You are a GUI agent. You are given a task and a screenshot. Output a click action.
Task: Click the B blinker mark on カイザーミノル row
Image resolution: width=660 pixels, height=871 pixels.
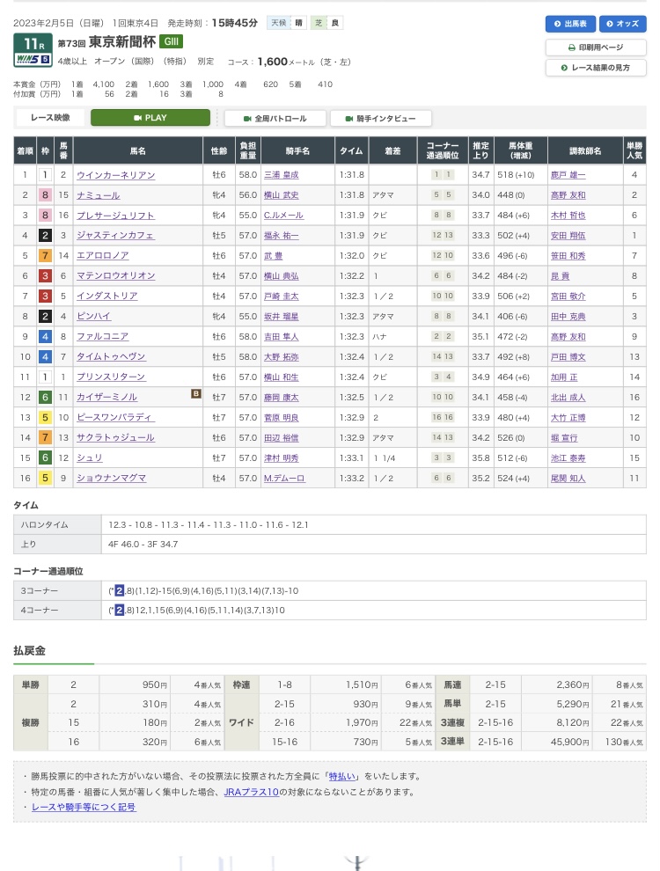pos(195,393)
